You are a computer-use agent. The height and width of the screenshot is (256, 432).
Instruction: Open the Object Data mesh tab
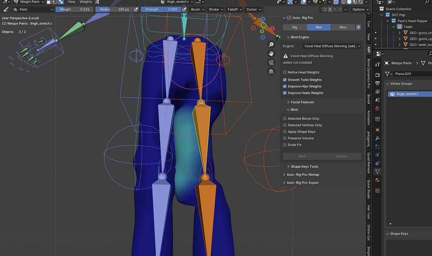point(377,171)
